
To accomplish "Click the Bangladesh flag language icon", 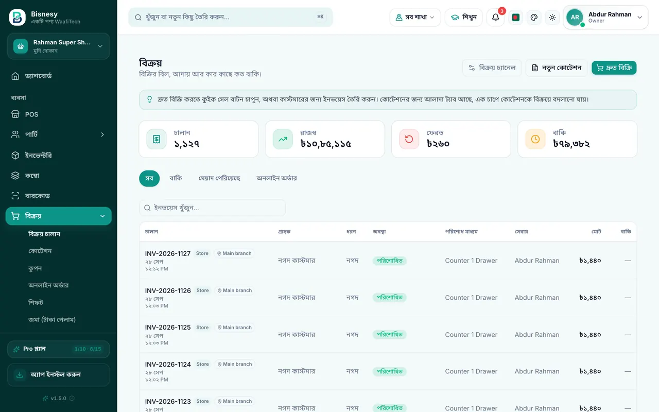I will pyautogui.click(x=516, y=17).
